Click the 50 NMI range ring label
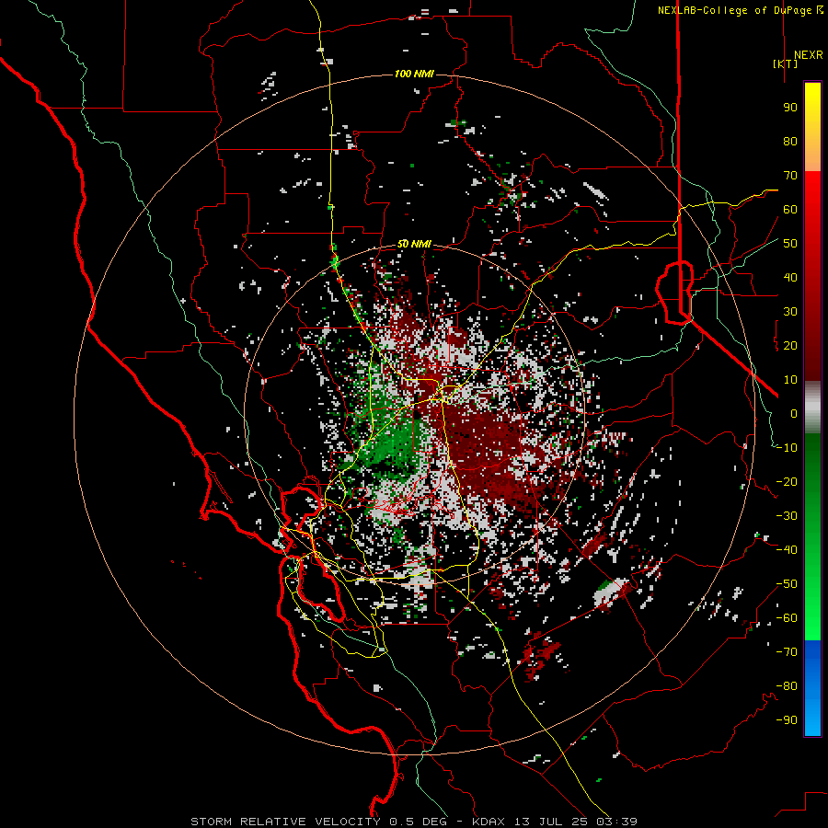828x828 pixels. pyautogui.click(x=414, y=244)
